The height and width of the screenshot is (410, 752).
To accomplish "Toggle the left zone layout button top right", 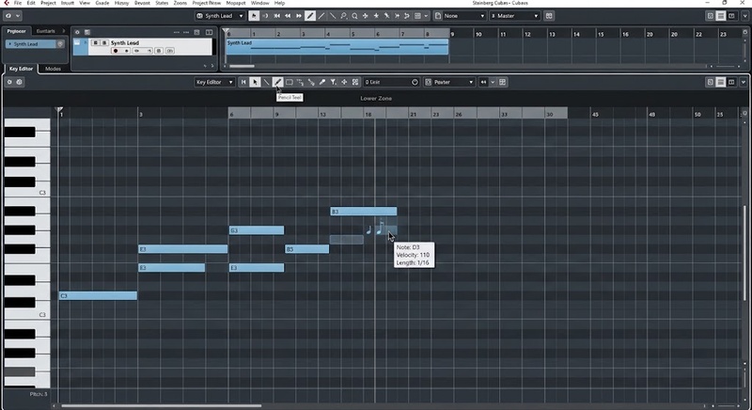I will click(x=711, y=16).
